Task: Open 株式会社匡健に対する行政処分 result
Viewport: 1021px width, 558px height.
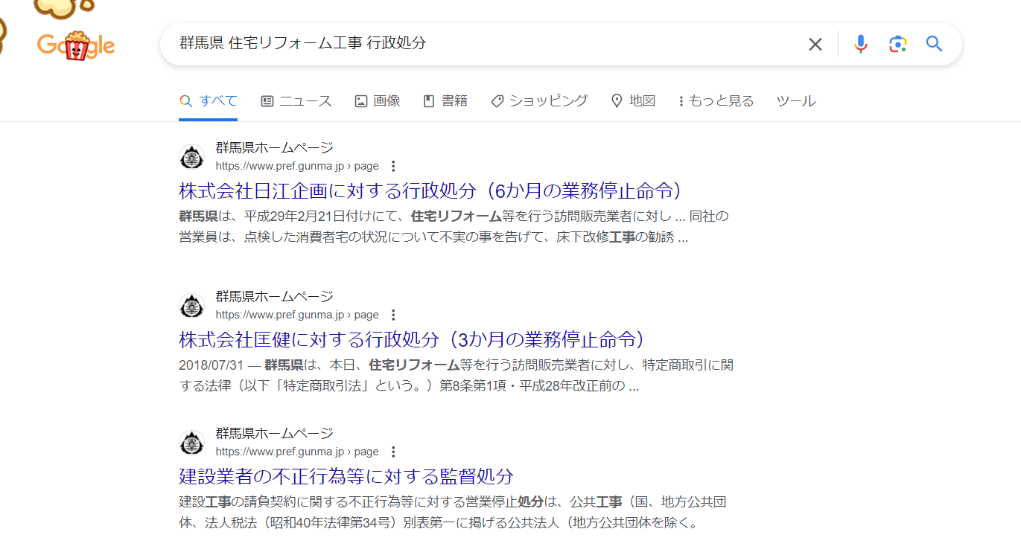Action: click(x=411, y=339)
